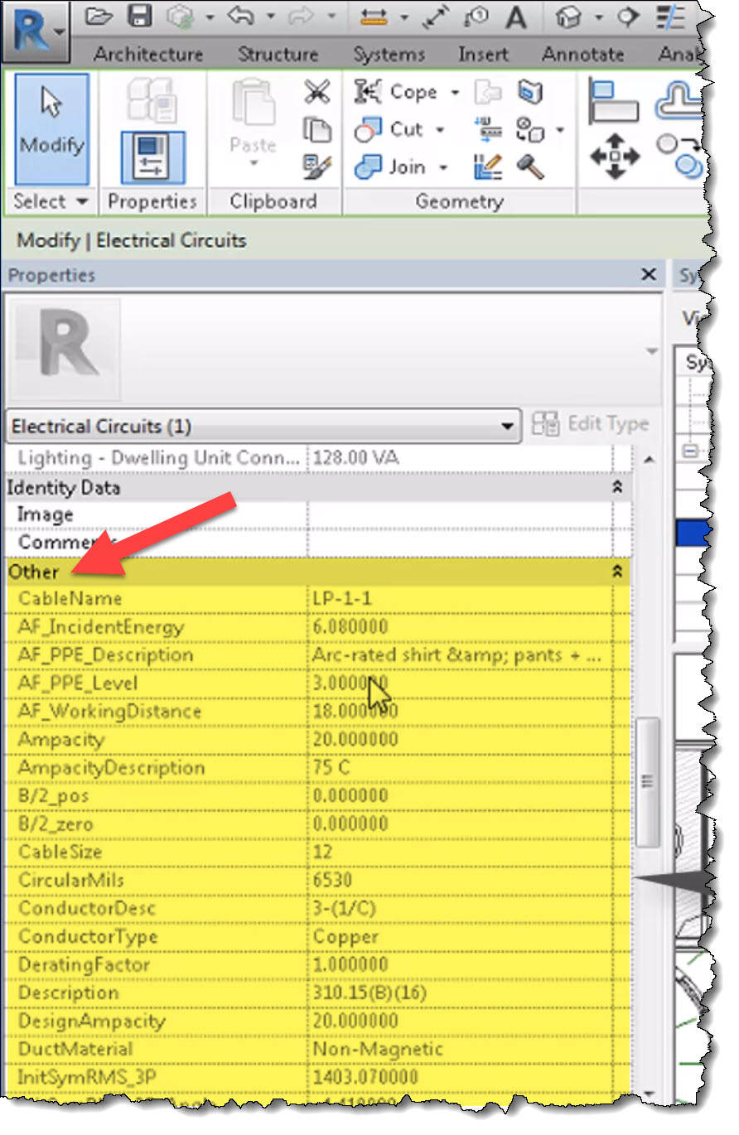
Task: Collapse the Other properties group
Action: click(x=617, y=572)
